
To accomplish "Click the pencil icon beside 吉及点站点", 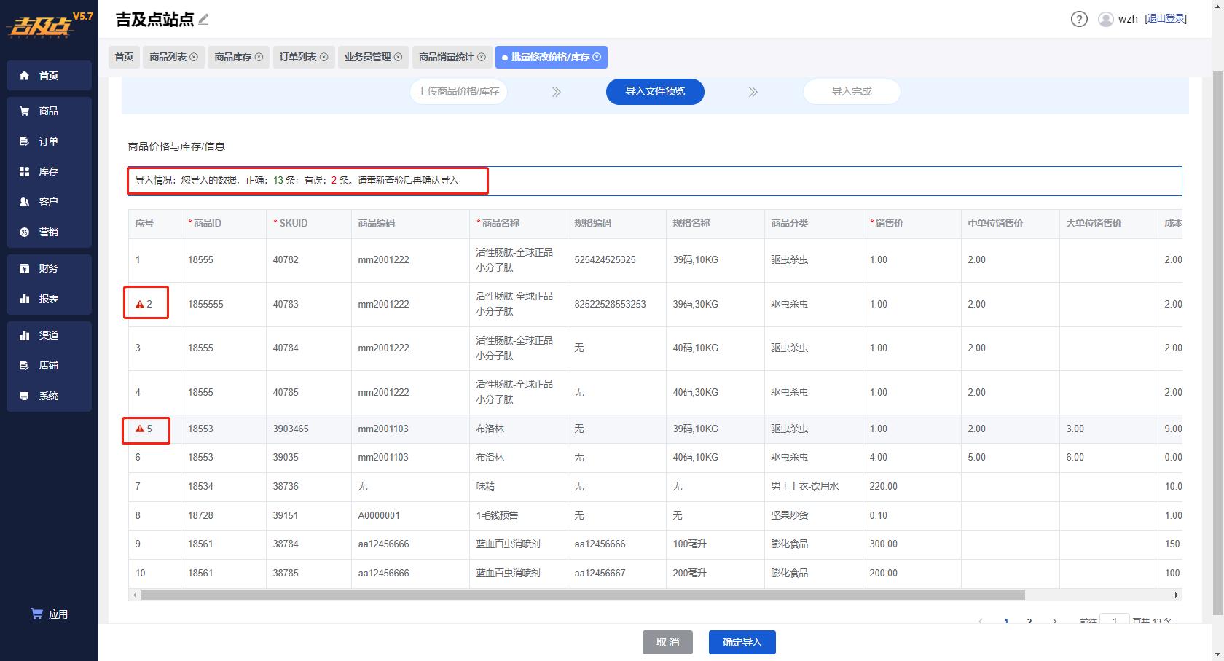I will pos(203,20).
